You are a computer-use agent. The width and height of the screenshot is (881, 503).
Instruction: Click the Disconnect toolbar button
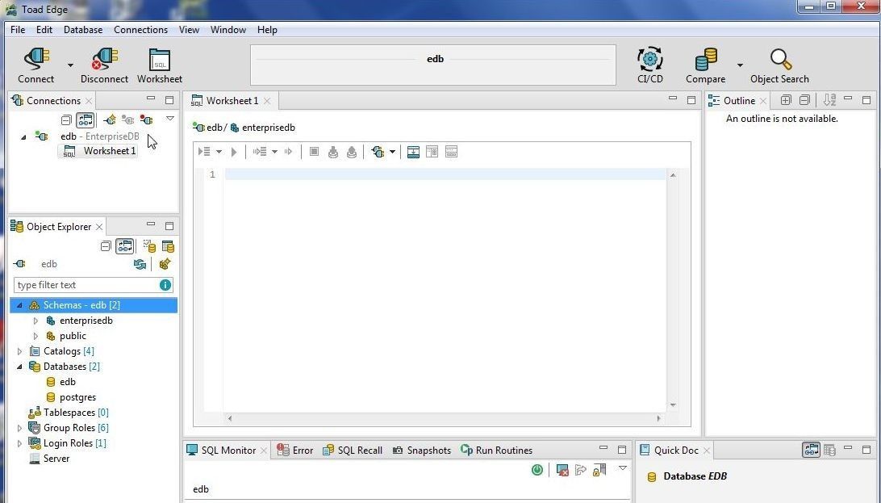pos(105,65)
